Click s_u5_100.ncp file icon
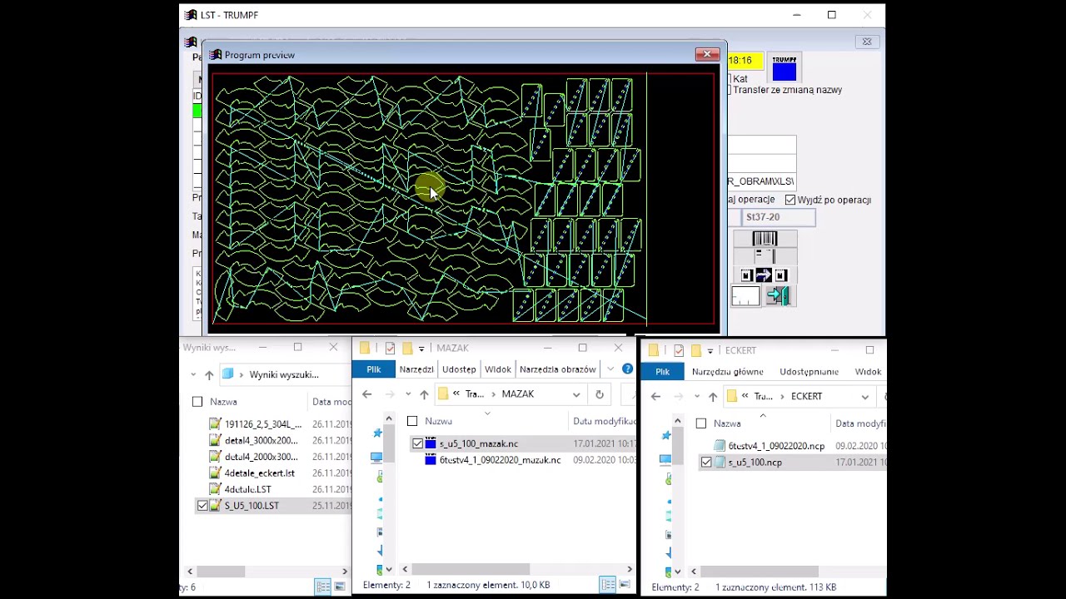Image resolution: width=1066 pixels, height=599 pixels. tap(720, 463)
